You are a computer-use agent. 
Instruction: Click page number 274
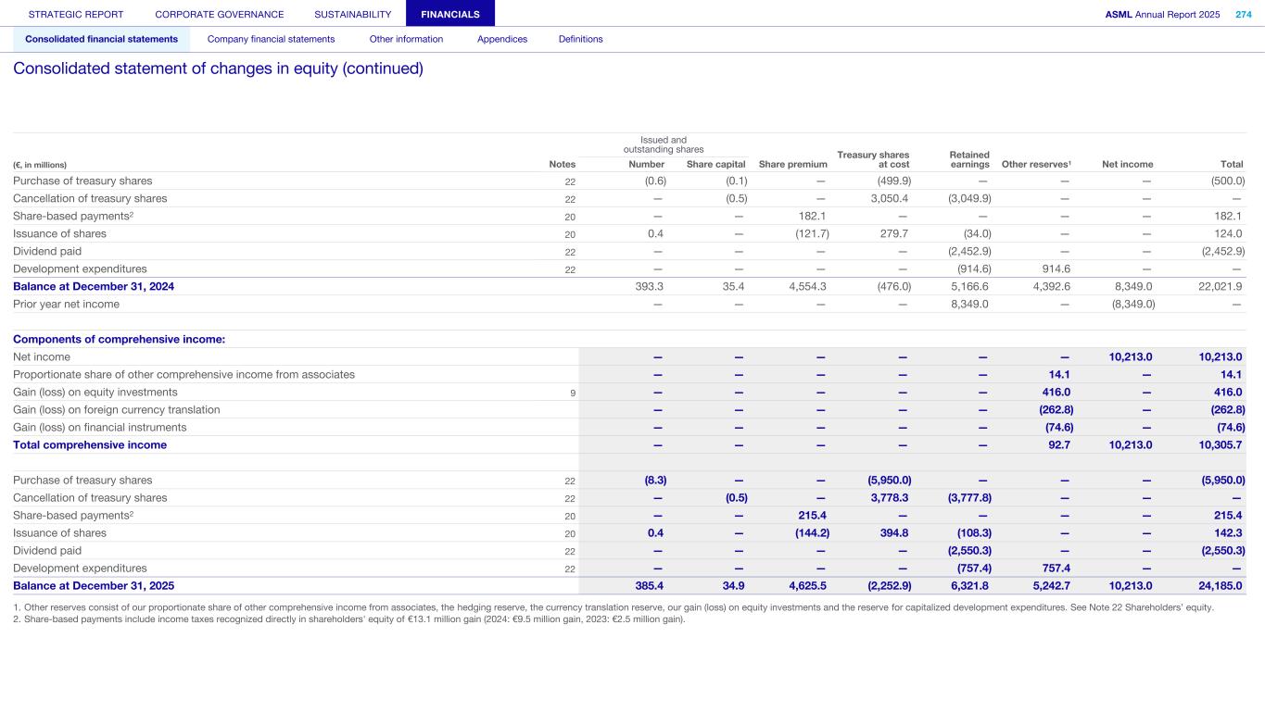(x=1243, y=15)
